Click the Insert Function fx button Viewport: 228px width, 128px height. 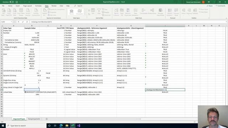tap(27, 22)
